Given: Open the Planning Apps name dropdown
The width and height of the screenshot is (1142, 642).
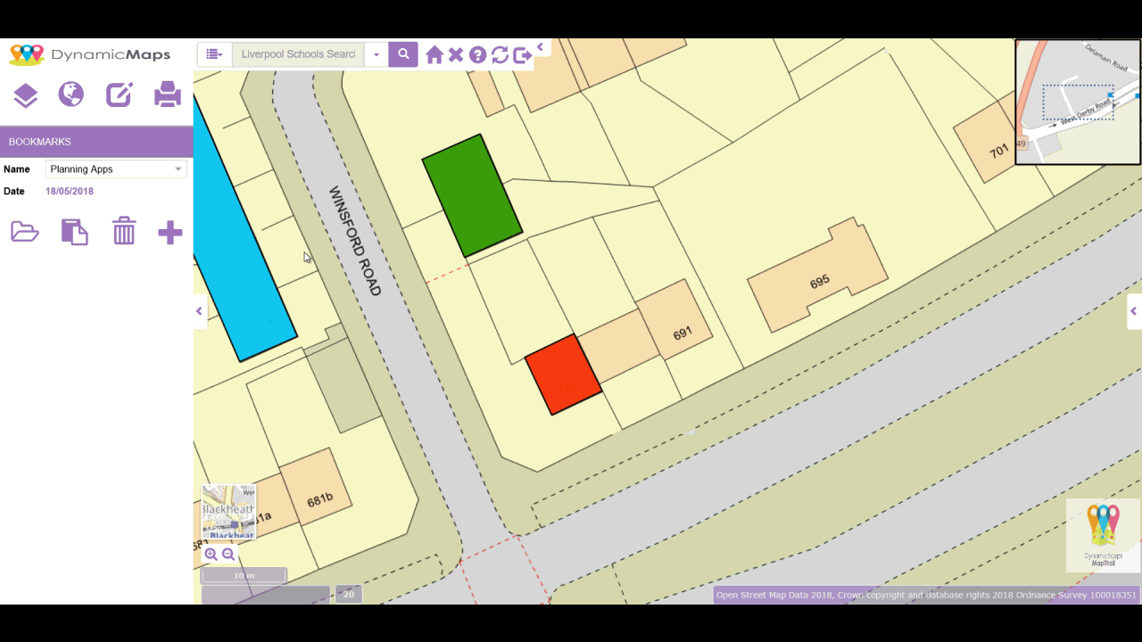Looking at the screenshot, I should point(116,169).
